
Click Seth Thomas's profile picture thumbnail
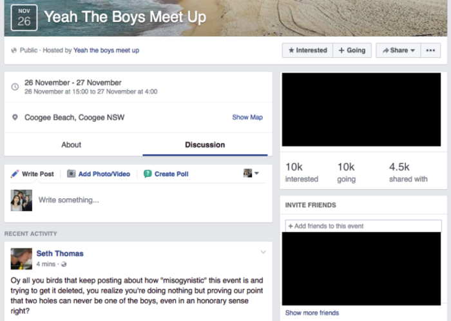(x=21, y=259)
